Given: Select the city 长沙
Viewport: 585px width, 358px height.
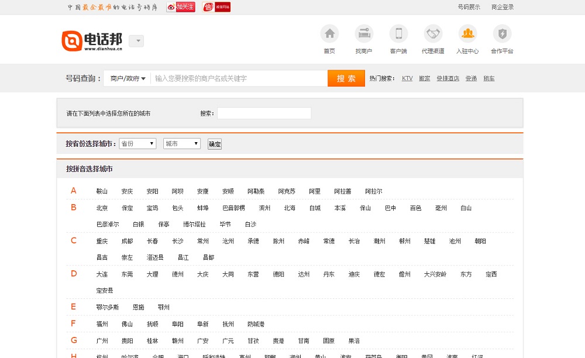Looking at the screenshot, I should [x=178, y=241].
